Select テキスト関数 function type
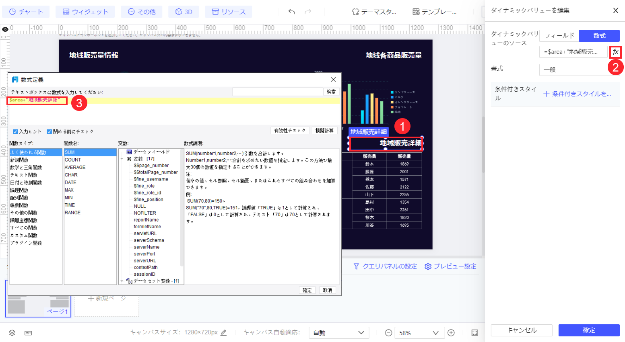 [x=36, y=175]
